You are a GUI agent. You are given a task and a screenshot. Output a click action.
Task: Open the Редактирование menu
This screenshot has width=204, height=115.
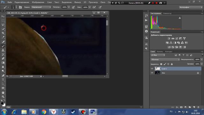[22, 2]
